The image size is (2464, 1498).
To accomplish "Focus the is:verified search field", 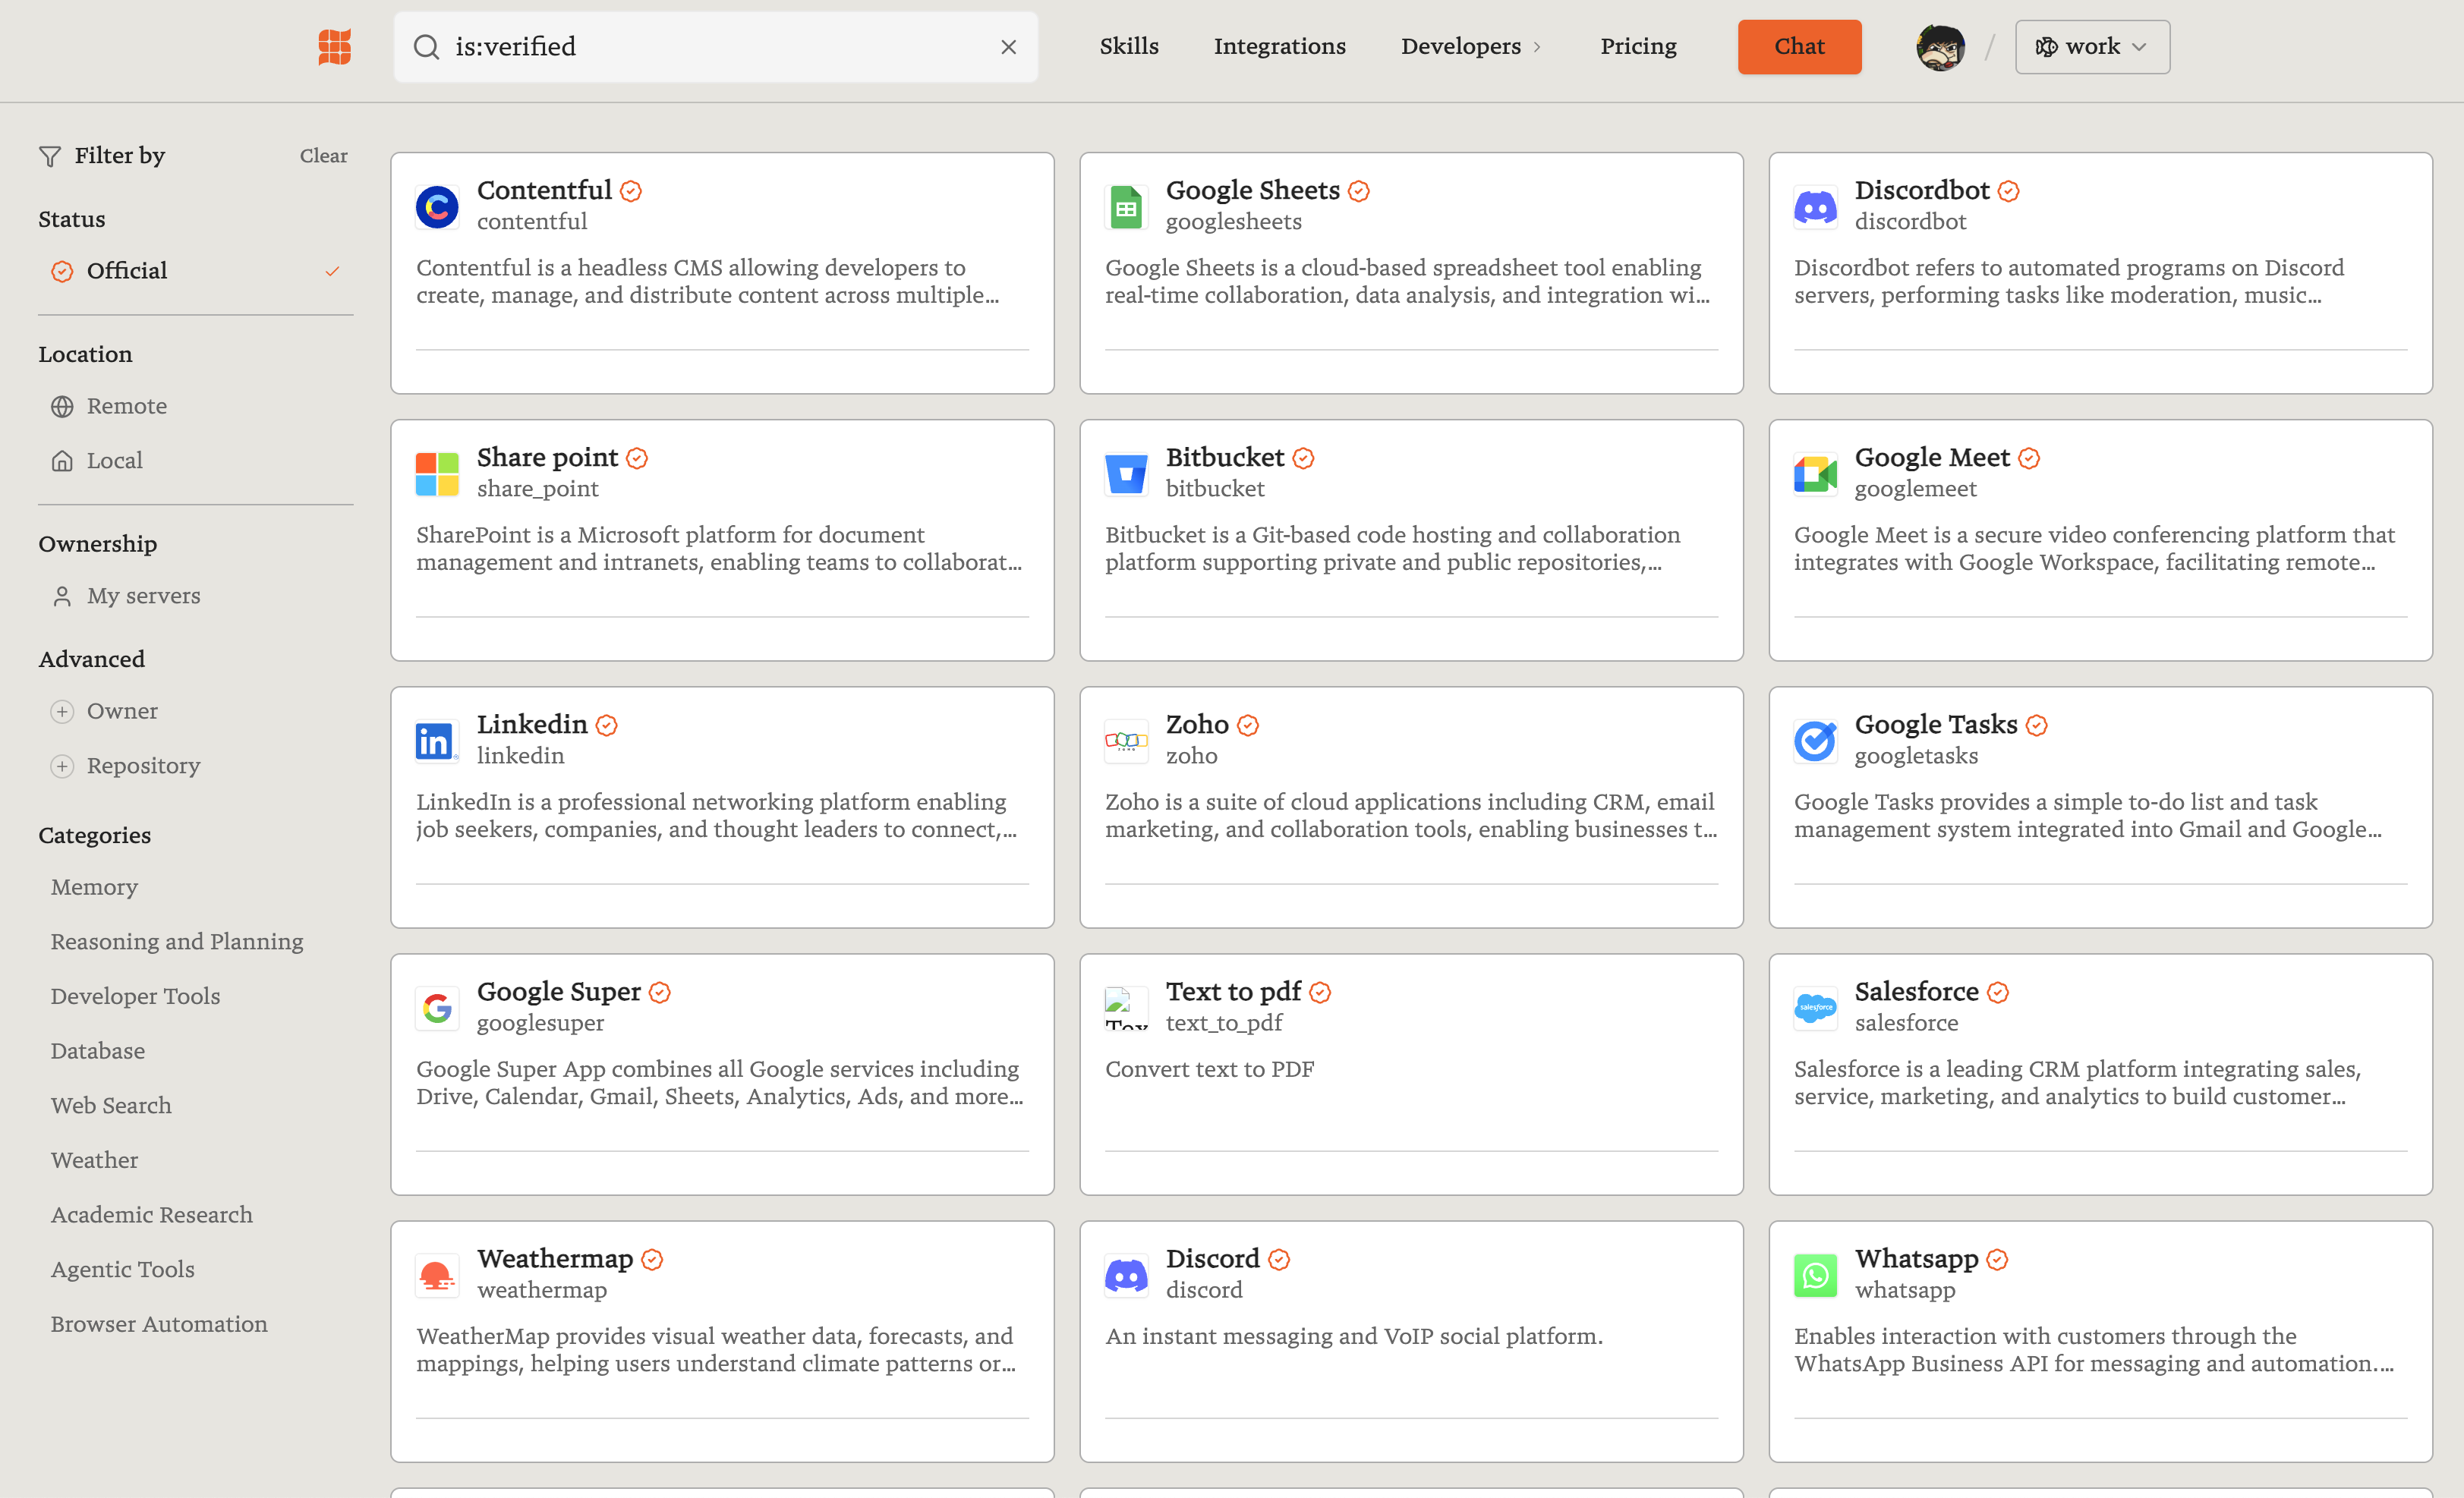I will coord(716,47).
